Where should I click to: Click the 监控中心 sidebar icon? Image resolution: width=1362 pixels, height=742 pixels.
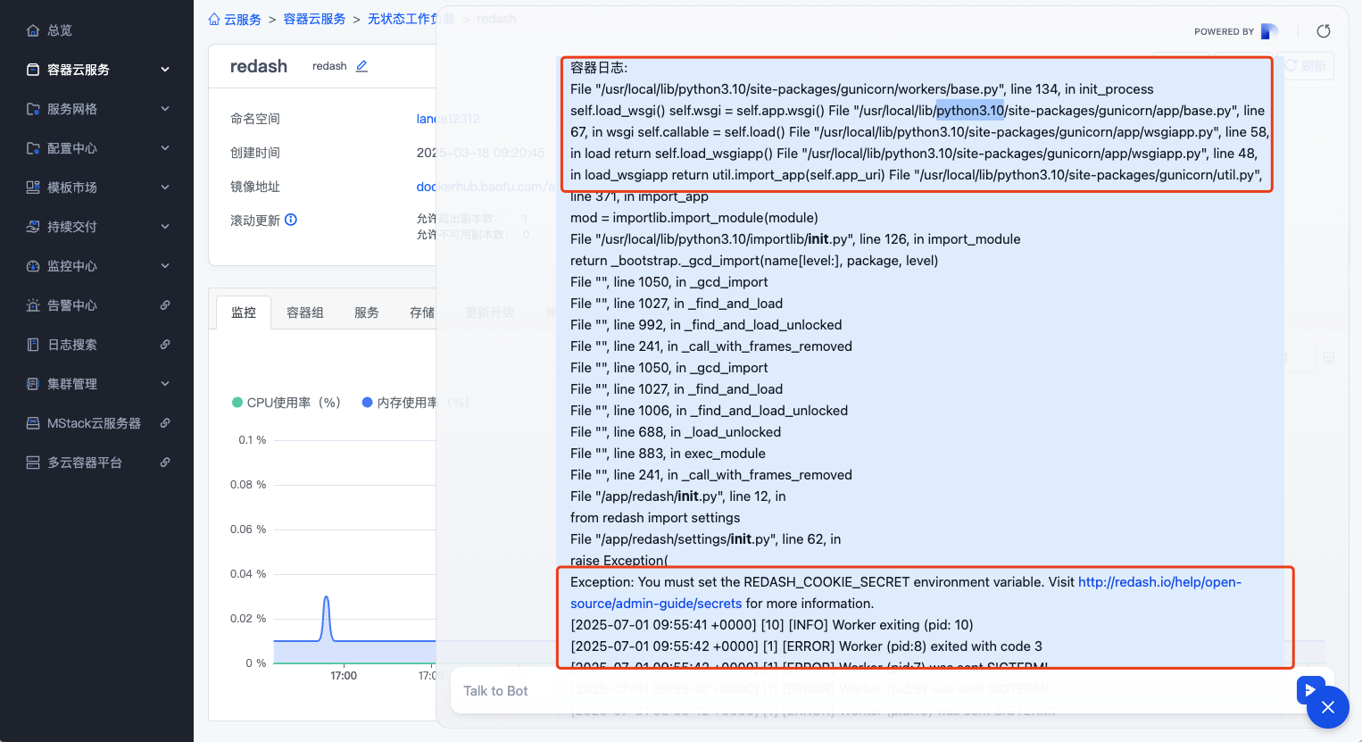(33, 266)
